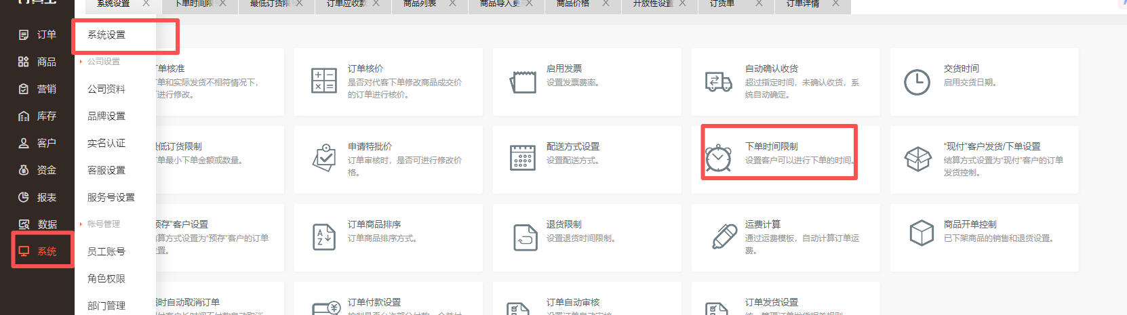
Task: Open the 商品 section in sidebar
Action: point(37,62)
